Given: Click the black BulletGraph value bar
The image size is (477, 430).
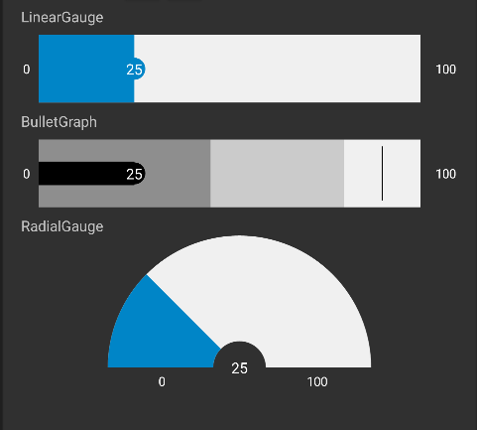Looking at the screenshot, I should [x=92, y=174].
